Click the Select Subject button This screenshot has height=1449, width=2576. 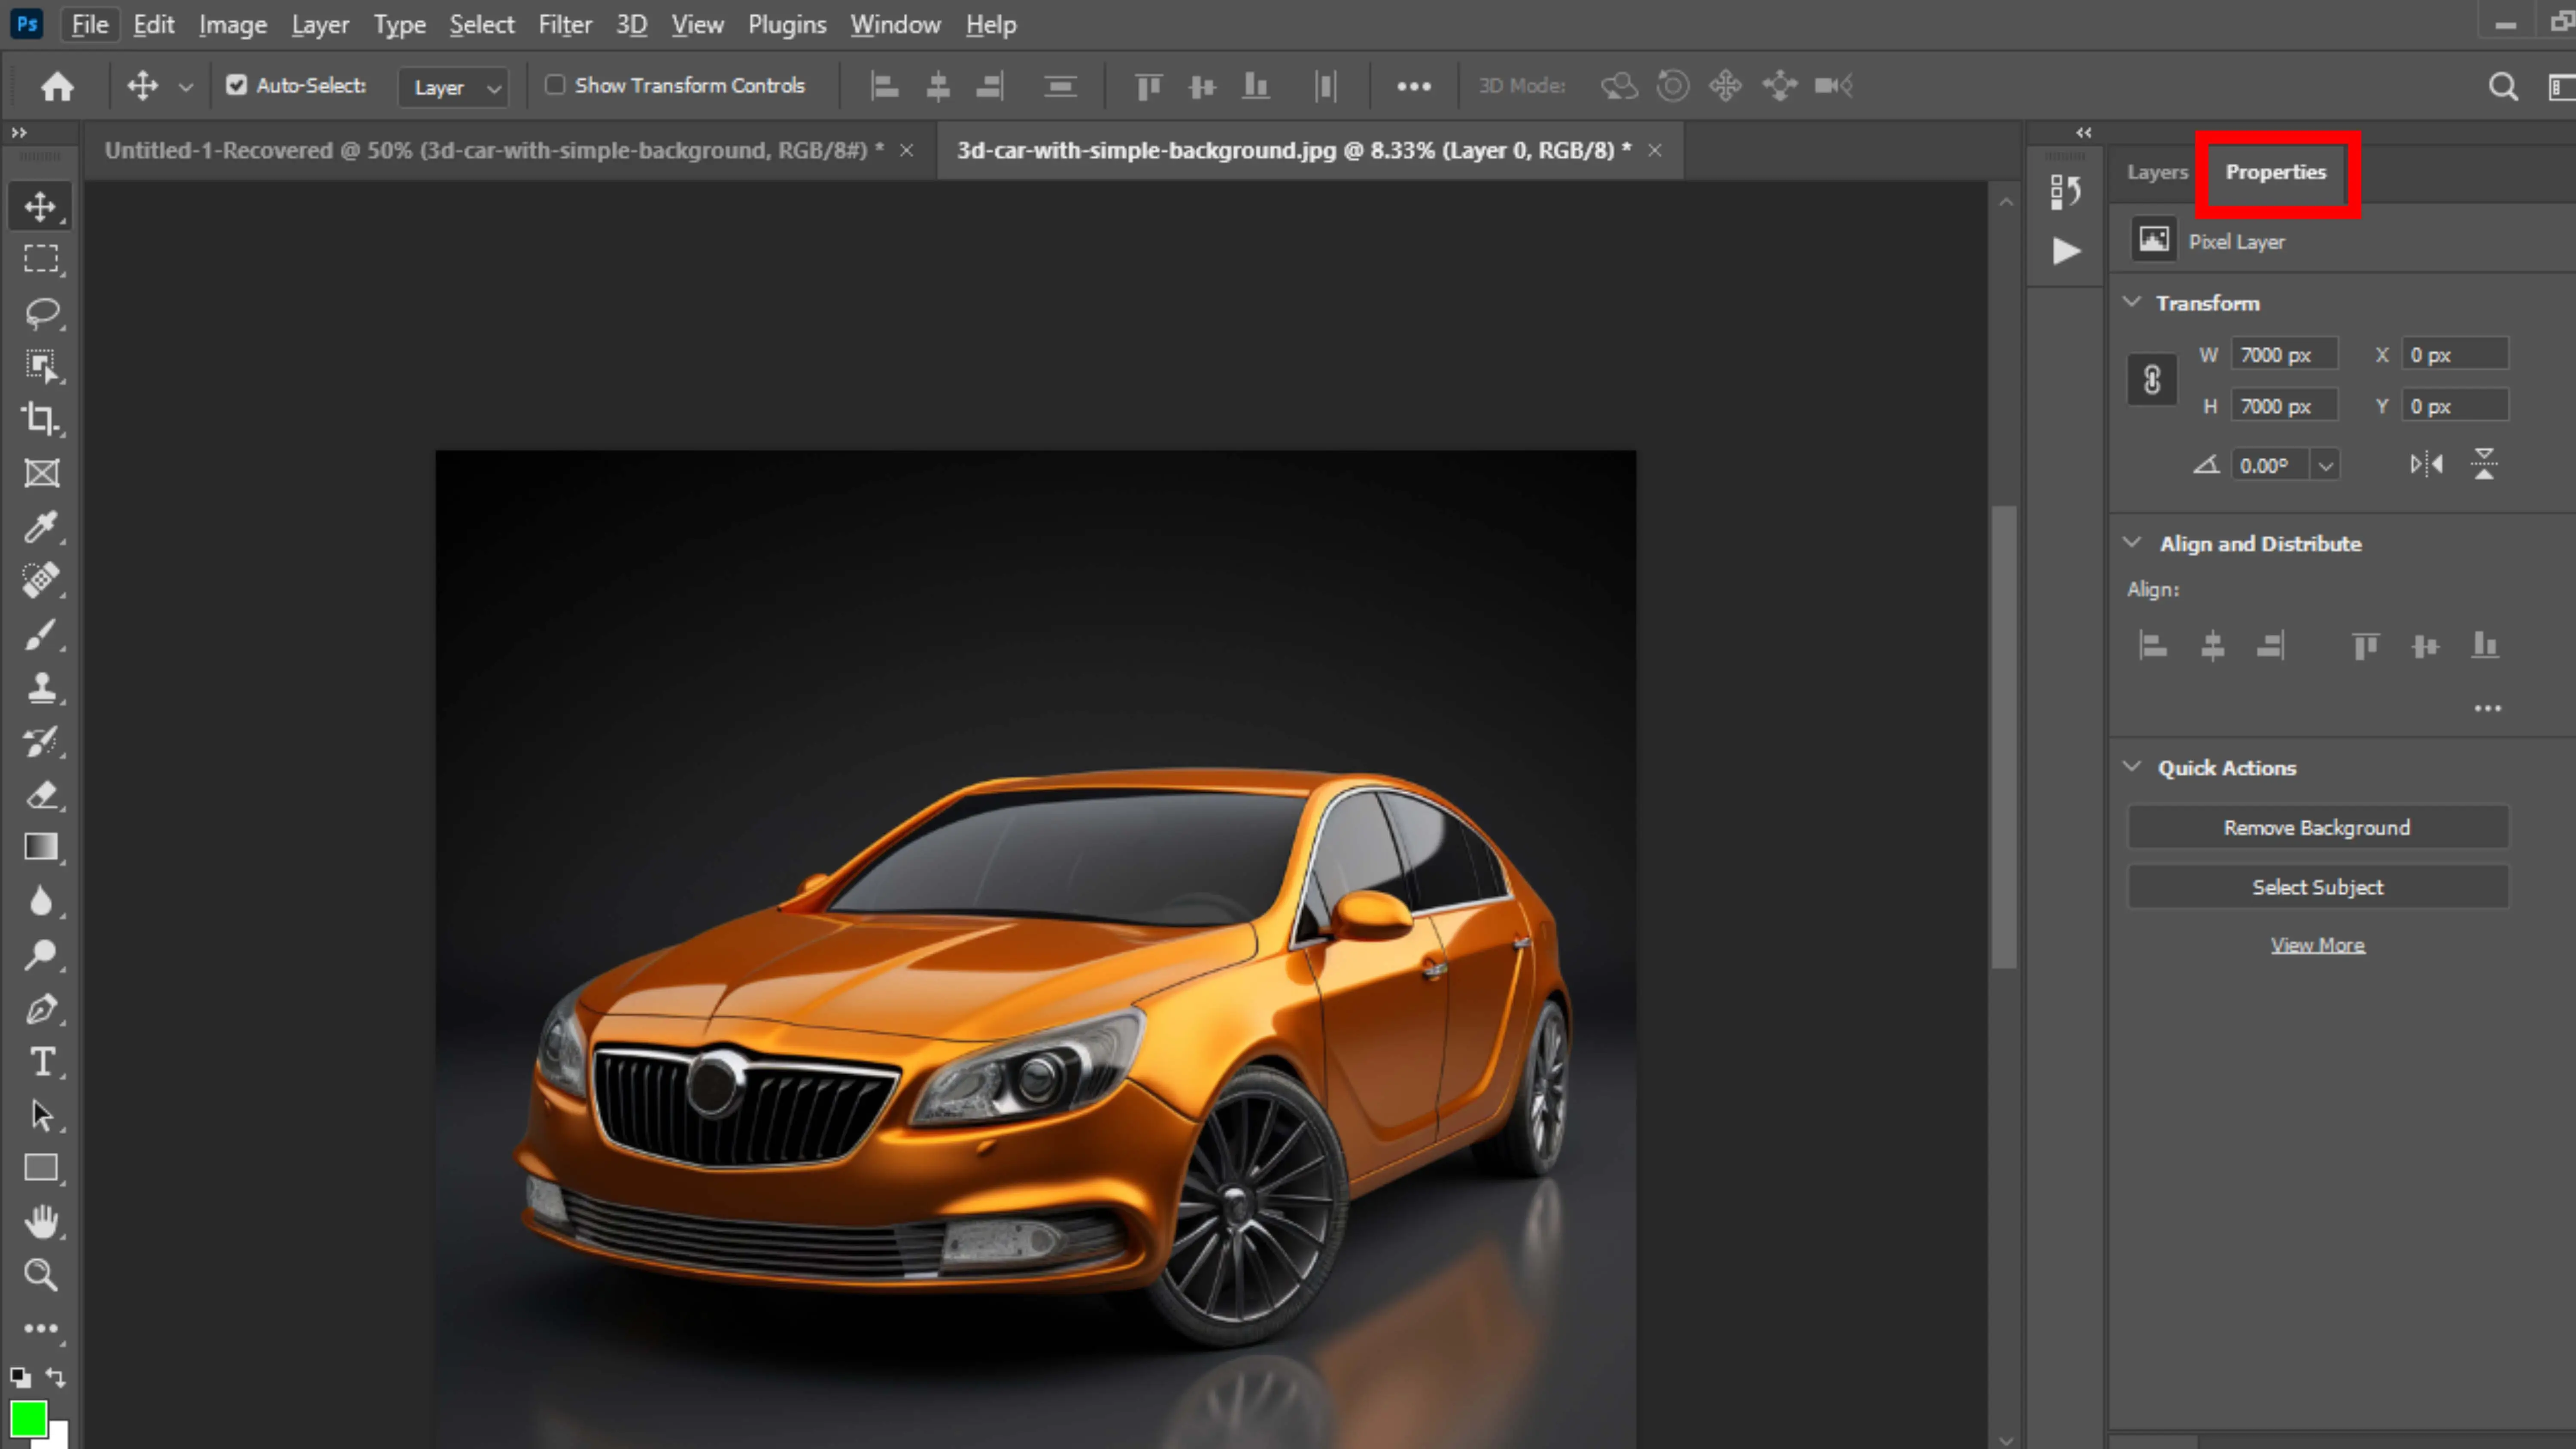click(2317, 887)
